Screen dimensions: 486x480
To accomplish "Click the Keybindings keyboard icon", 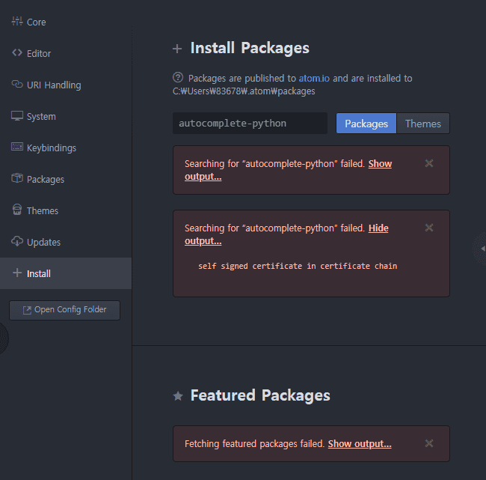I will tap(17, 148).
